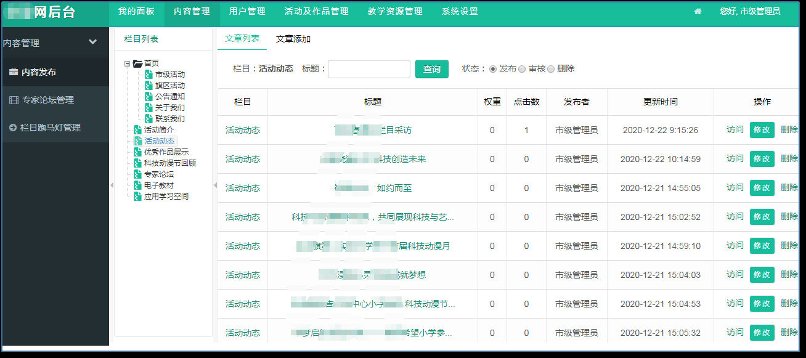Viewport: 806px width, 358px height.
Task: Click the document icon next to 活动简介
Action: 138,128
